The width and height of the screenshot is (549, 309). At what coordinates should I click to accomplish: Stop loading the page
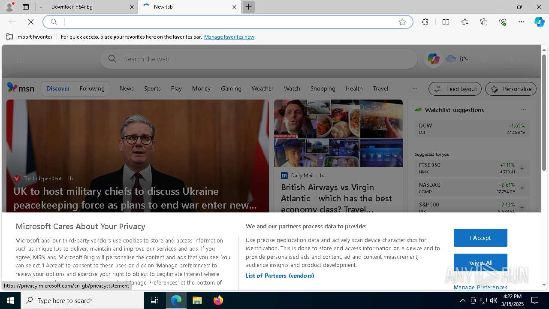31,22
